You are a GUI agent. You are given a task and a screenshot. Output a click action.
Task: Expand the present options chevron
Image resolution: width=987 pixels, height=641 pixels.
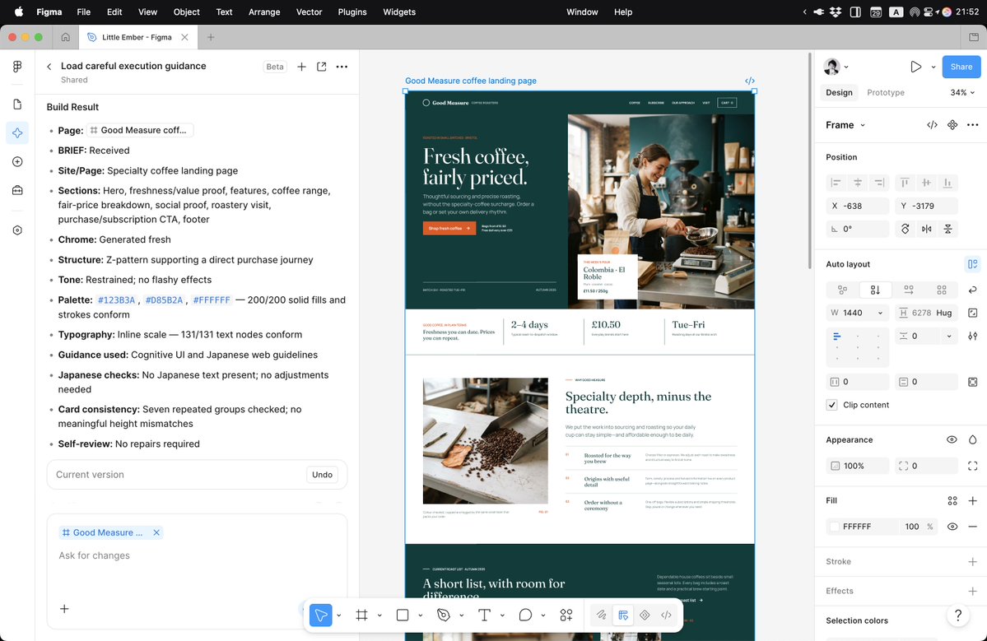click(x=933, y=67)
